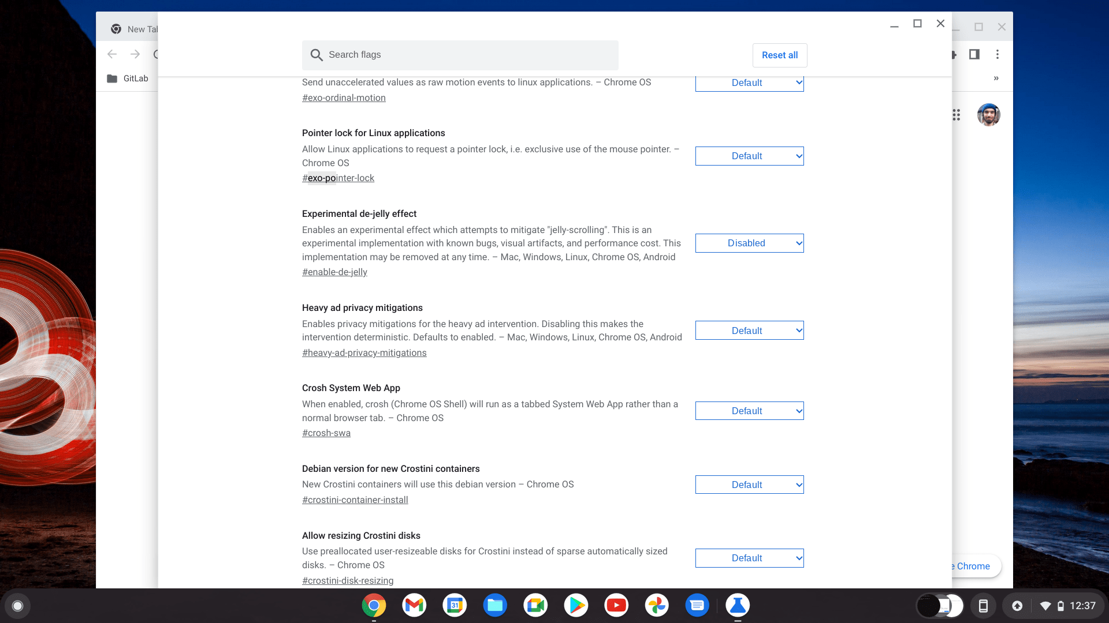Image resolution: width=1109 pixels, height=623 pixels.
Task: Open the launcher circle button
Action: click(x=17, y=606)
